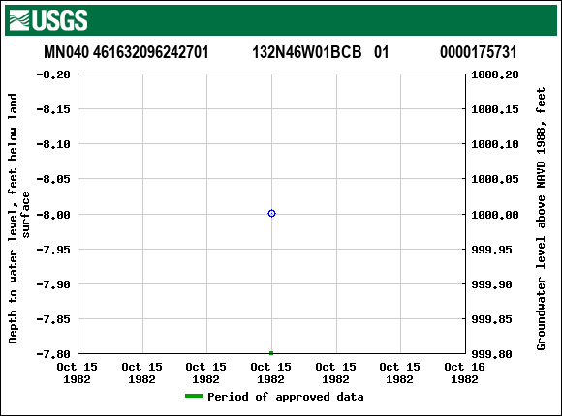Screen dimensions: 562x416
Task: Click left-axis value '-8.00'
Action: point(53,215)
